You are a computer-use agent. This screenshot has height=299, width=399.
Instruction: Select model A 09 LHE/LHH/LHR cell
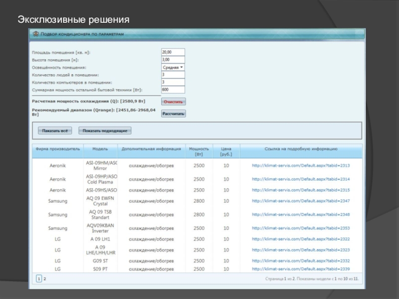click(100, 250)
